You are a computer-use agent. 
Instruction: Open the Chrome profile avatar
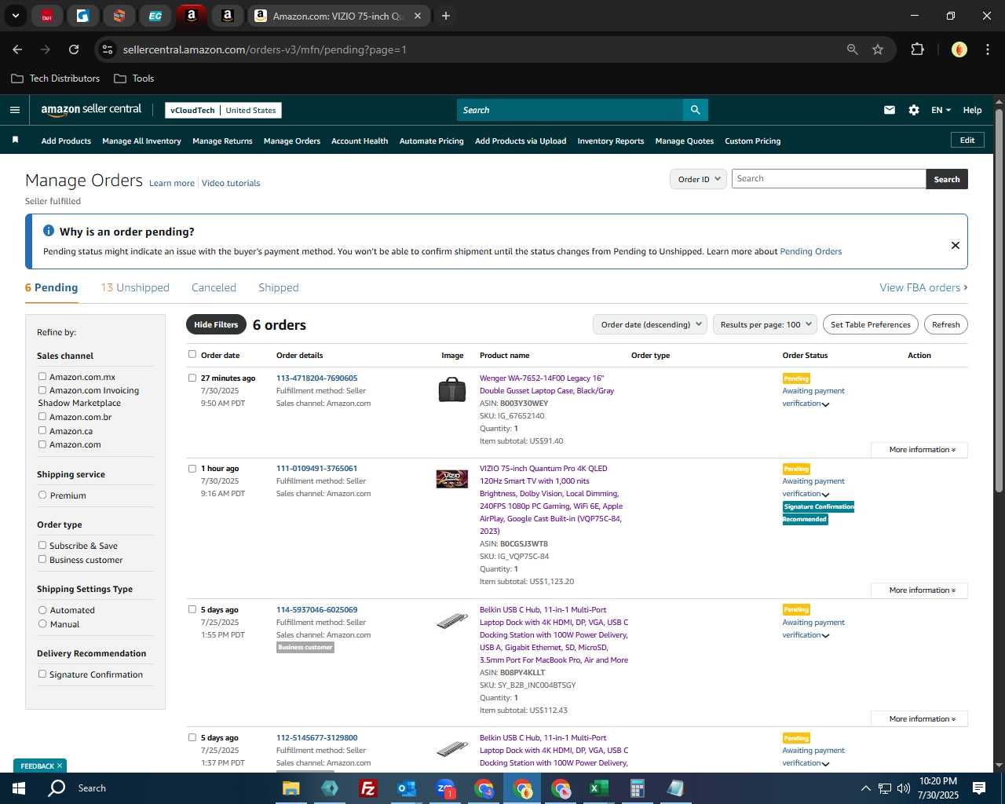[959, 49]
